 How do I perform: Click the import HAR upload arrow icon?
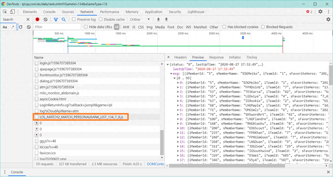[158, 19]
